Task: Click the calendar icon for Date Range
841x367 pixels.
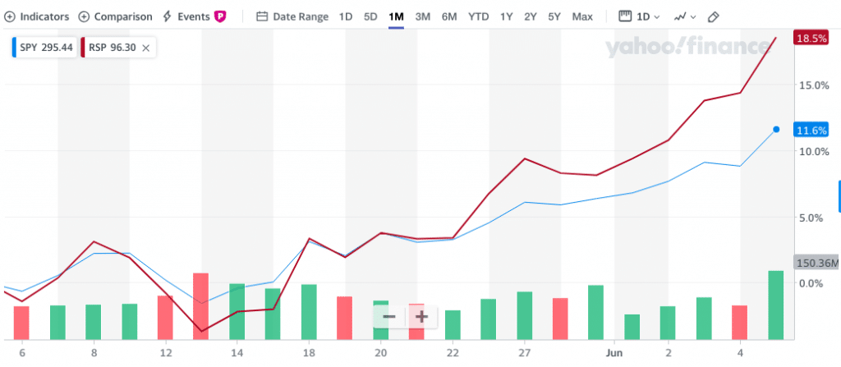Action: [x=262, y=16]
